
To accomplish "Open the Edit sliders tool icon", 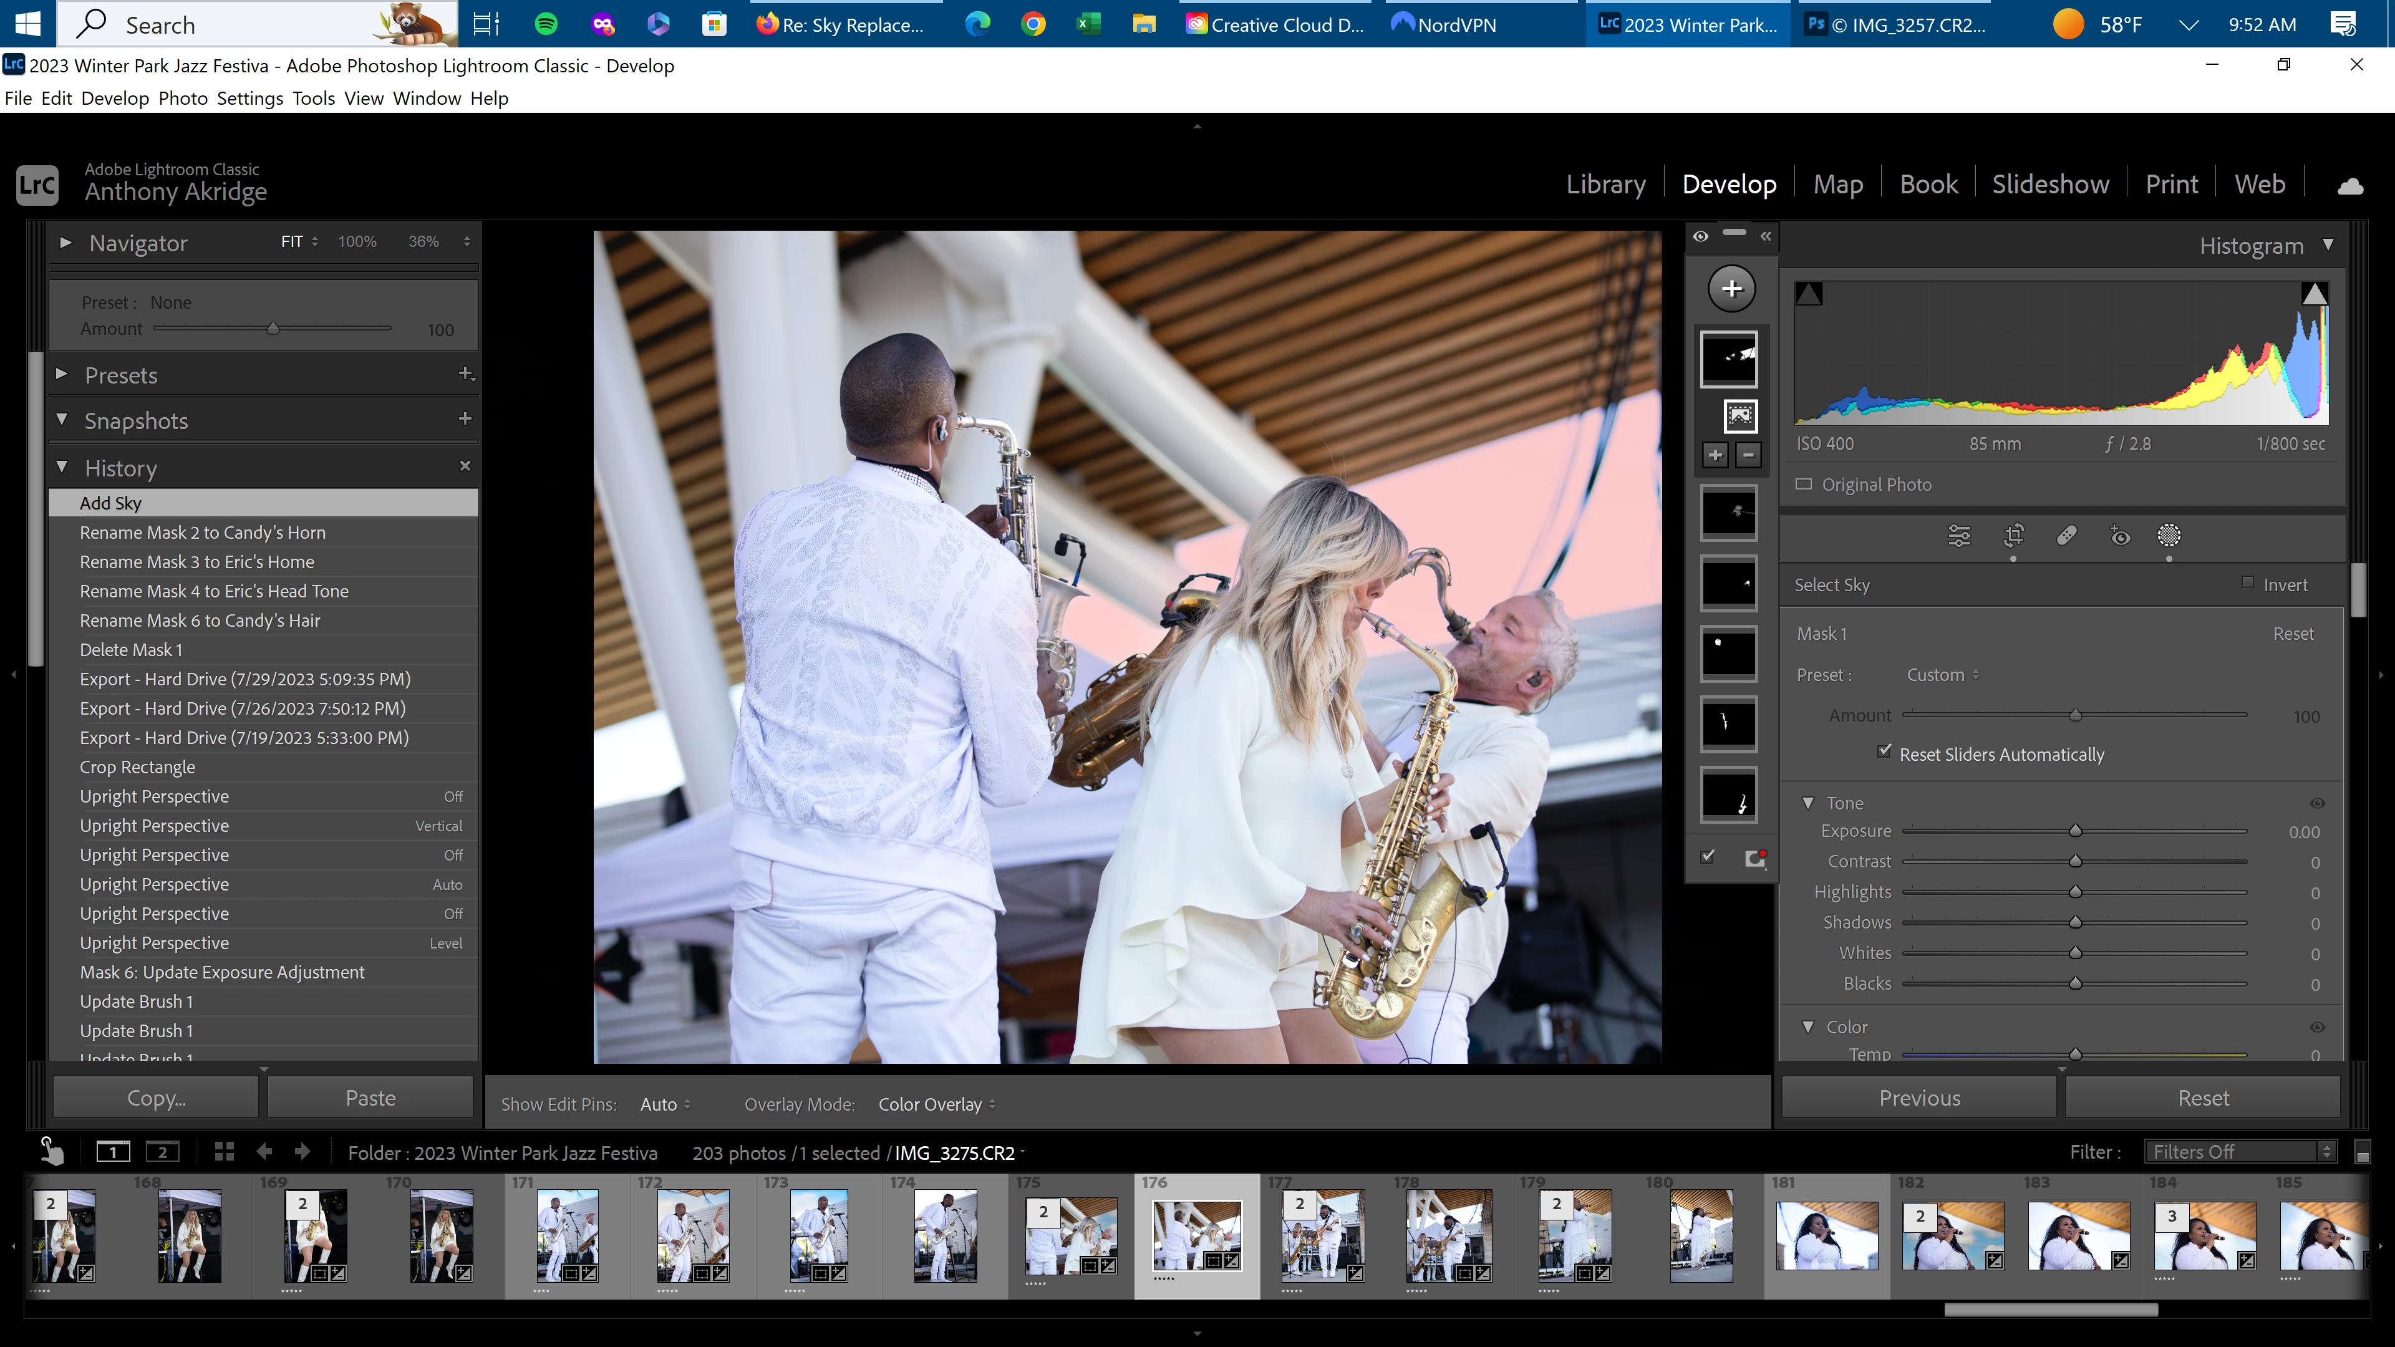I will 1959,536.
